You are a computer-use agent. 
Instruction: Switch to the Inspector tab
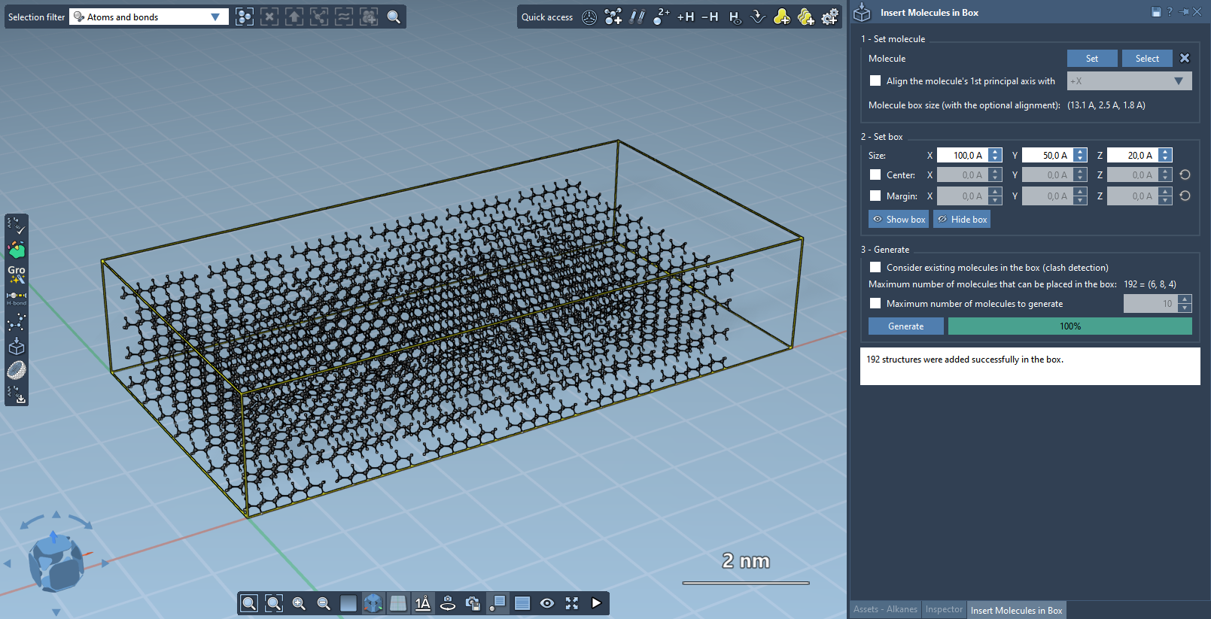coord(944,609)
